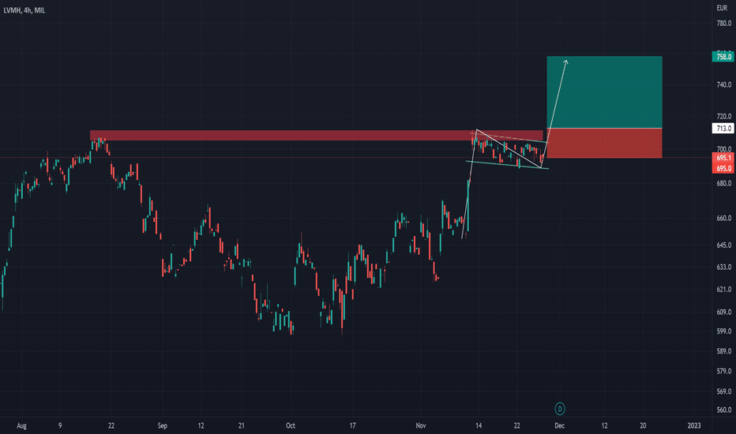
Task: Click the EUR currency label
Action: pos(722,8)
